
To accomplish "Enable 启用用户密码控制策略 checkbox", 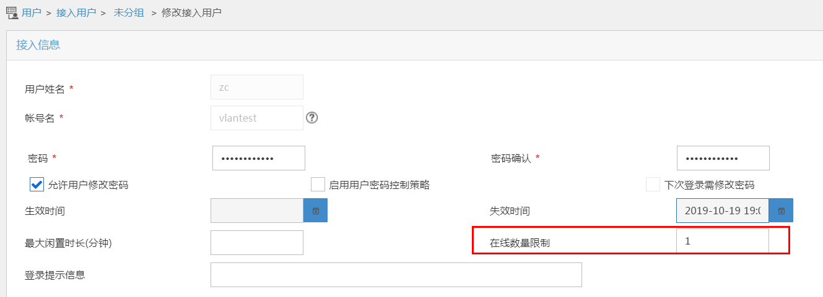I will point(318,185).
